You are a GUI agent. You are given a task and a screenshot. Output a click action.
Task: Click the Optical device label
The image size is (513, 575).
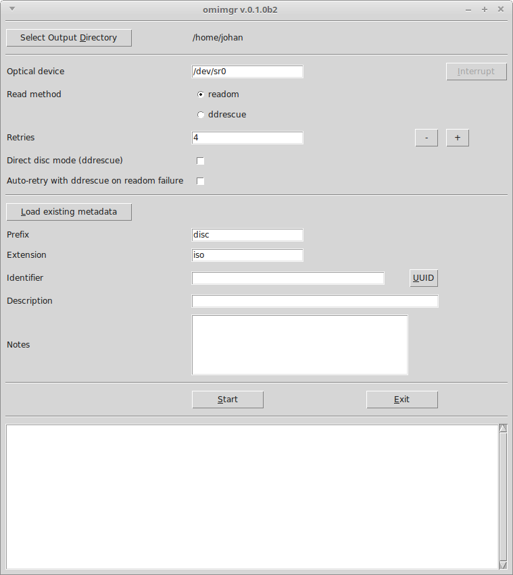[x=36, y=72]
